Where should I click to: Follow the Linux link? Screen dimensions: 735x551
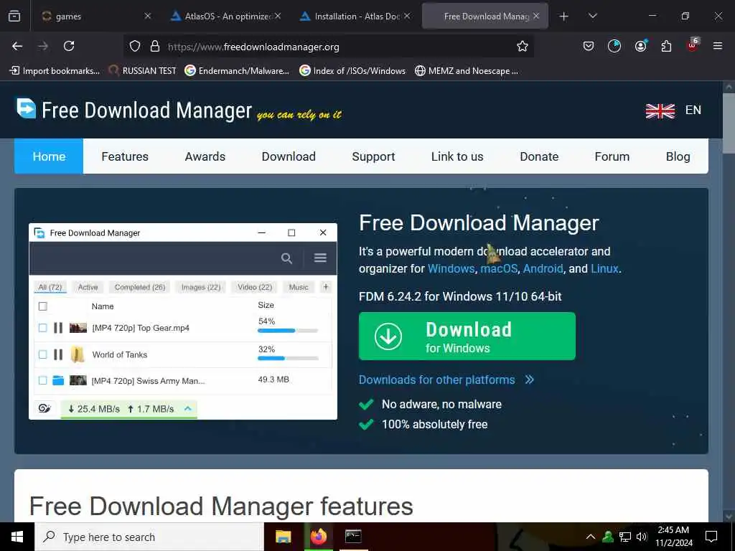click(604, 268)
